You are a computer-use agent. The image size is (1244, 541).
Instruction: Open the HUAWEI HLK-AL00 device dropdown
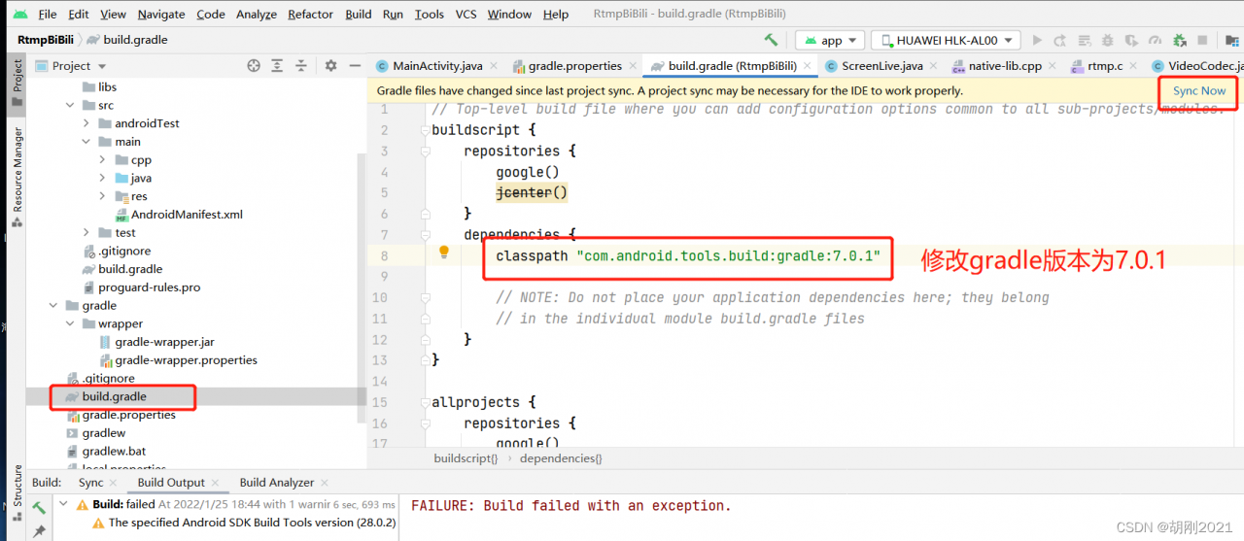pos(945,41)
